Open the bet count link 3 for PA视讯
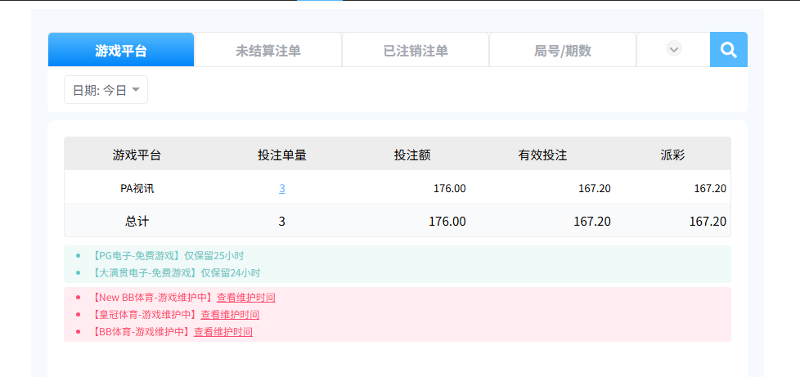Viewport: 800px width, 377px height. pos(282,188)
